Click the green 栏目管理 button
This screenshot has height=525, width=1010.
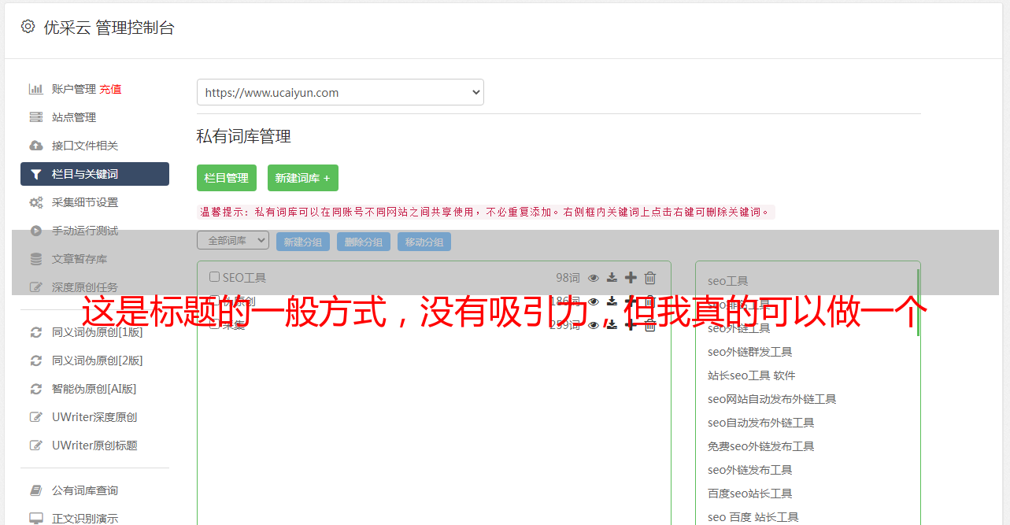click(x=227, y=178)
